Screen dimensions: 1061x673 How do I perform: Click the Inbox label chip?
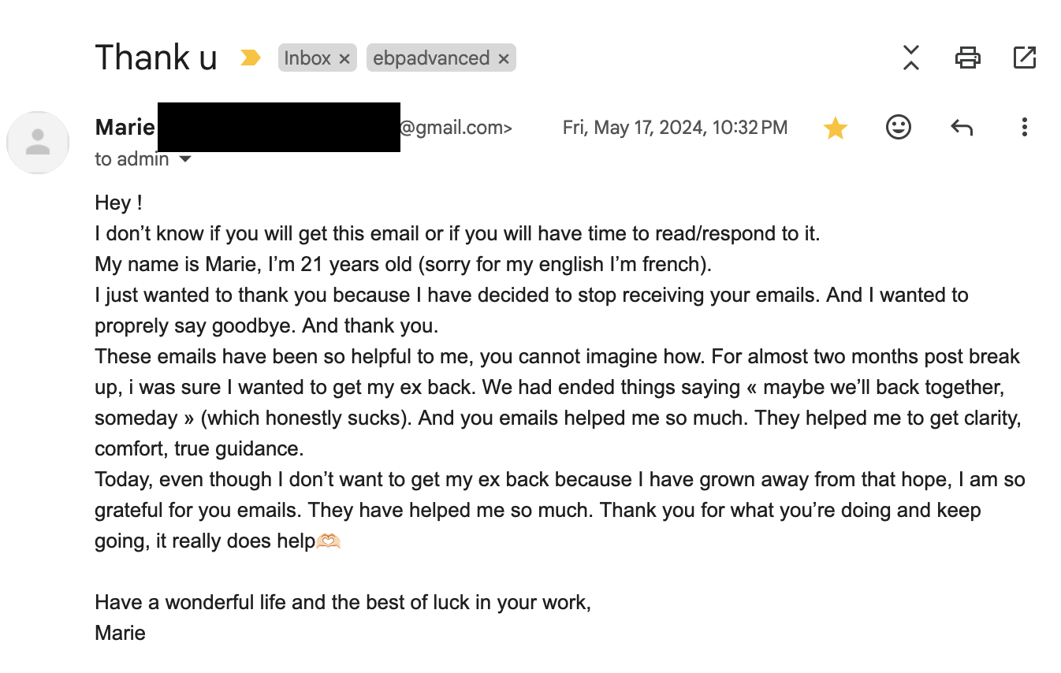click(307, 58)
